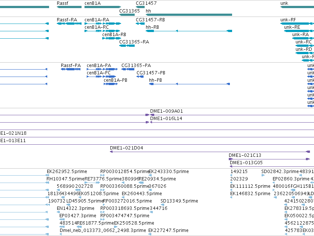Click the unk-RD transcript label
This screenshot has width=314, height=236.
coord(304,49)
